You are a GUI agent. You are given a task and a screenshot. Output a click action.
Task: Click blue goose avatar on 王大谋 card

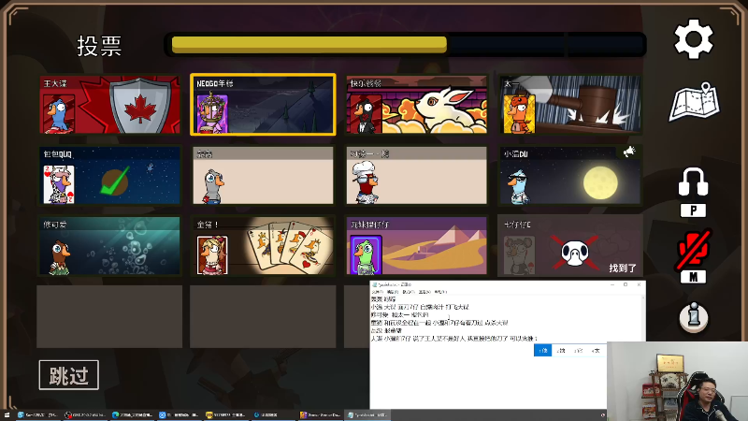59,114
